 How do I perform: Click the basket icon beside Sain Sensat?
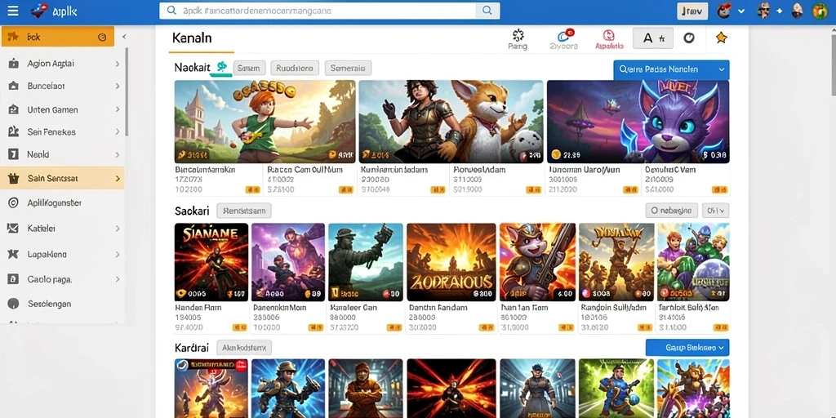(x=13, y=179)
